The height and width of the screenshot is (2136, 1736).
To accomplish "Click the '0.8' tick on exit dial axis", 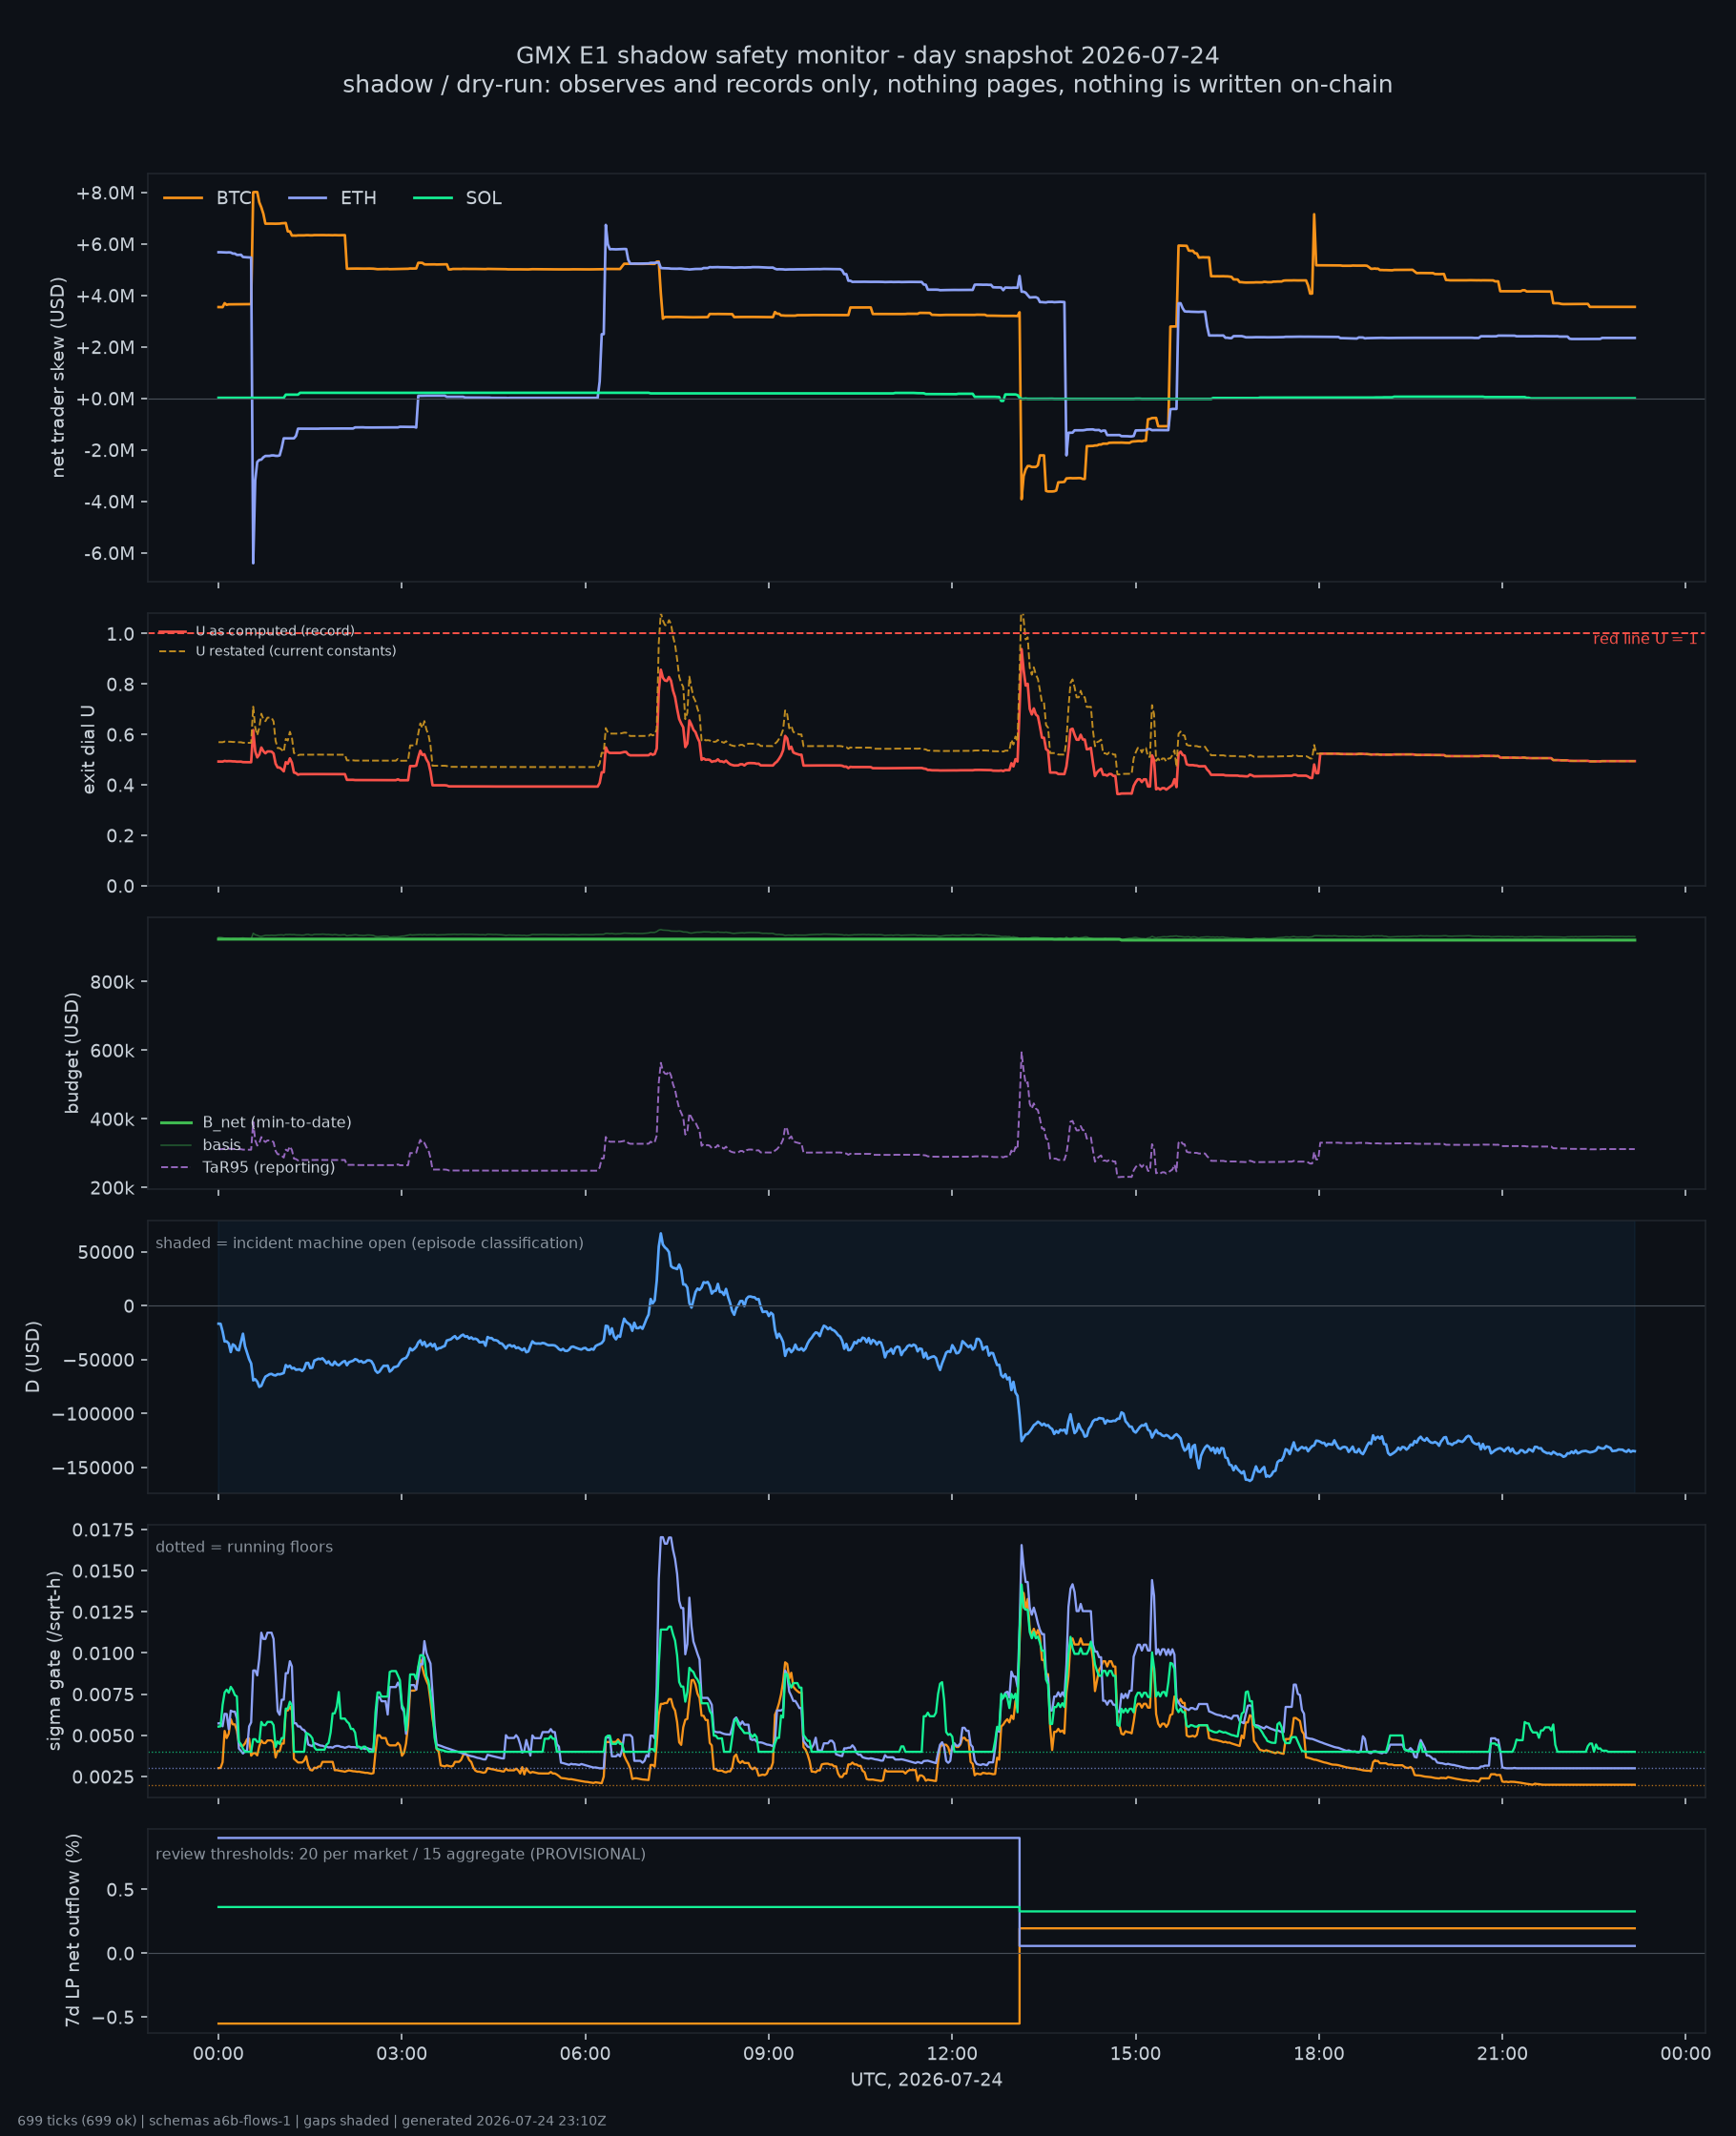I will tap(121, 685).
